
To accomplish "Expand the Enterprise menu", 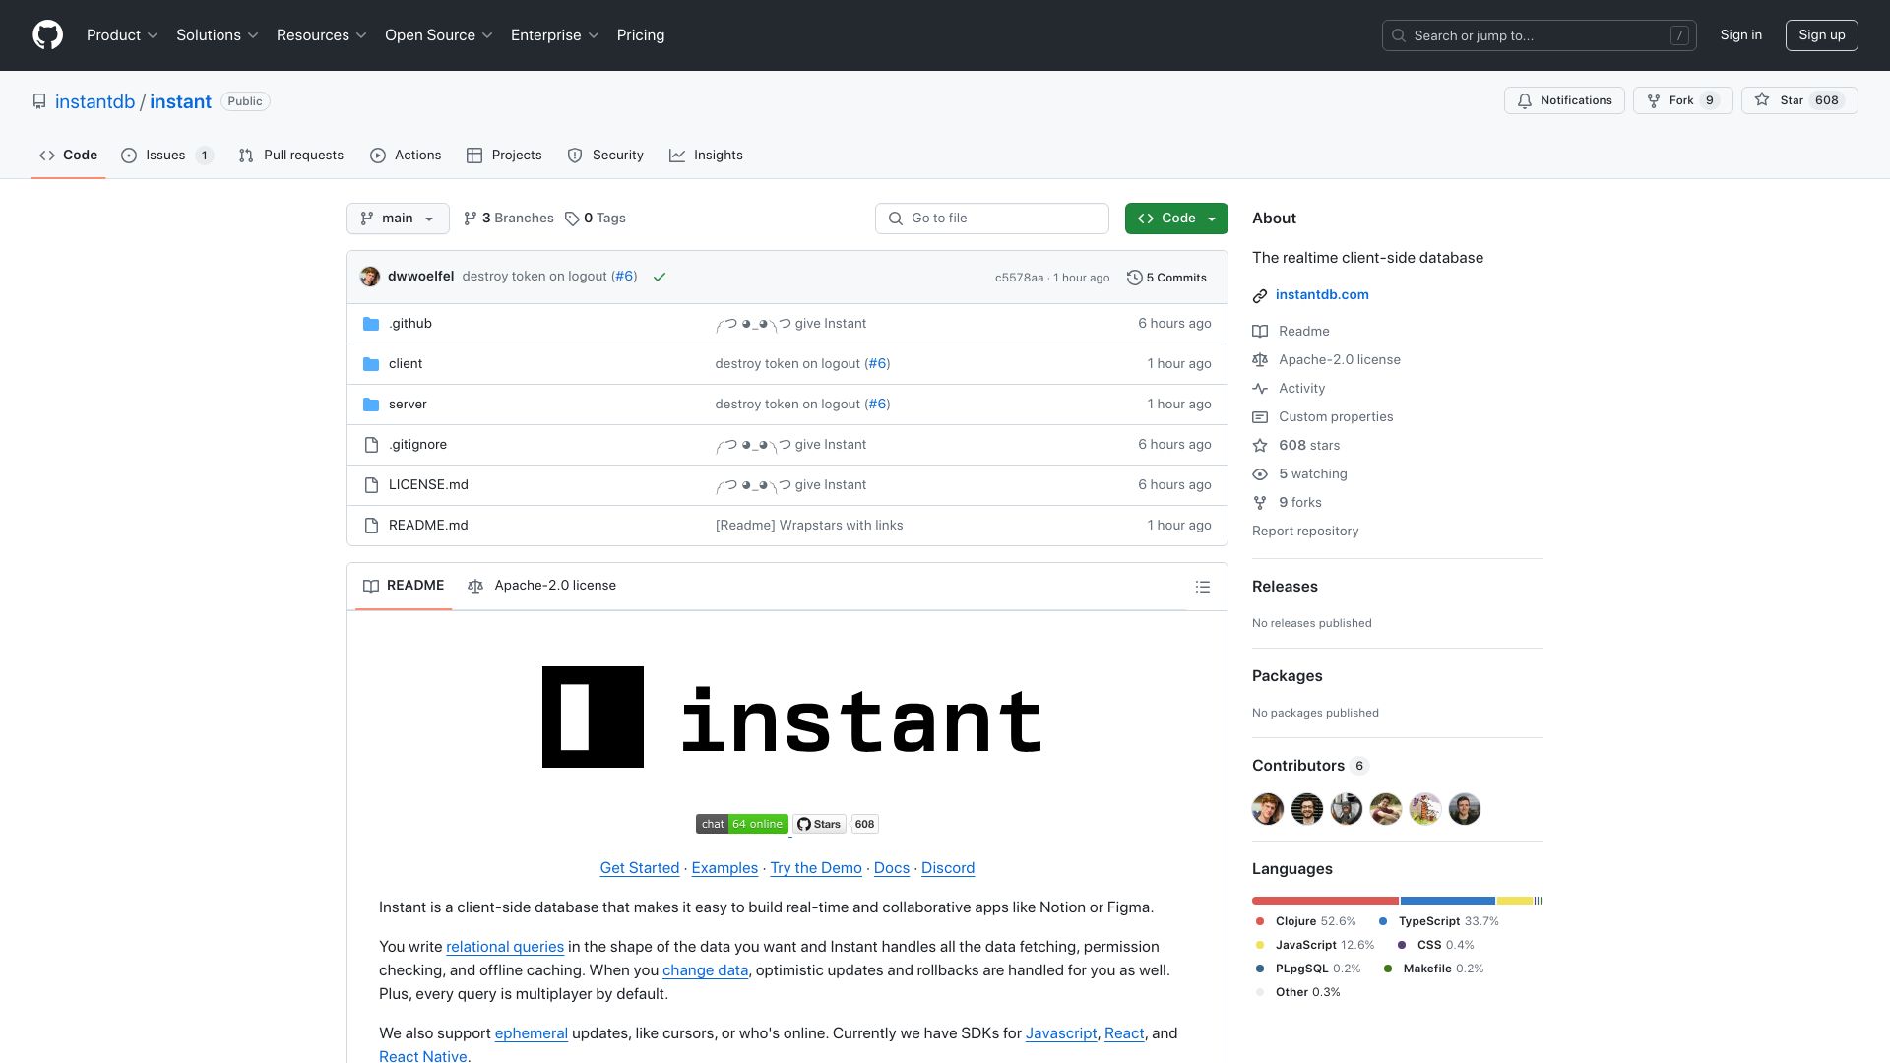I will (555, 35).
